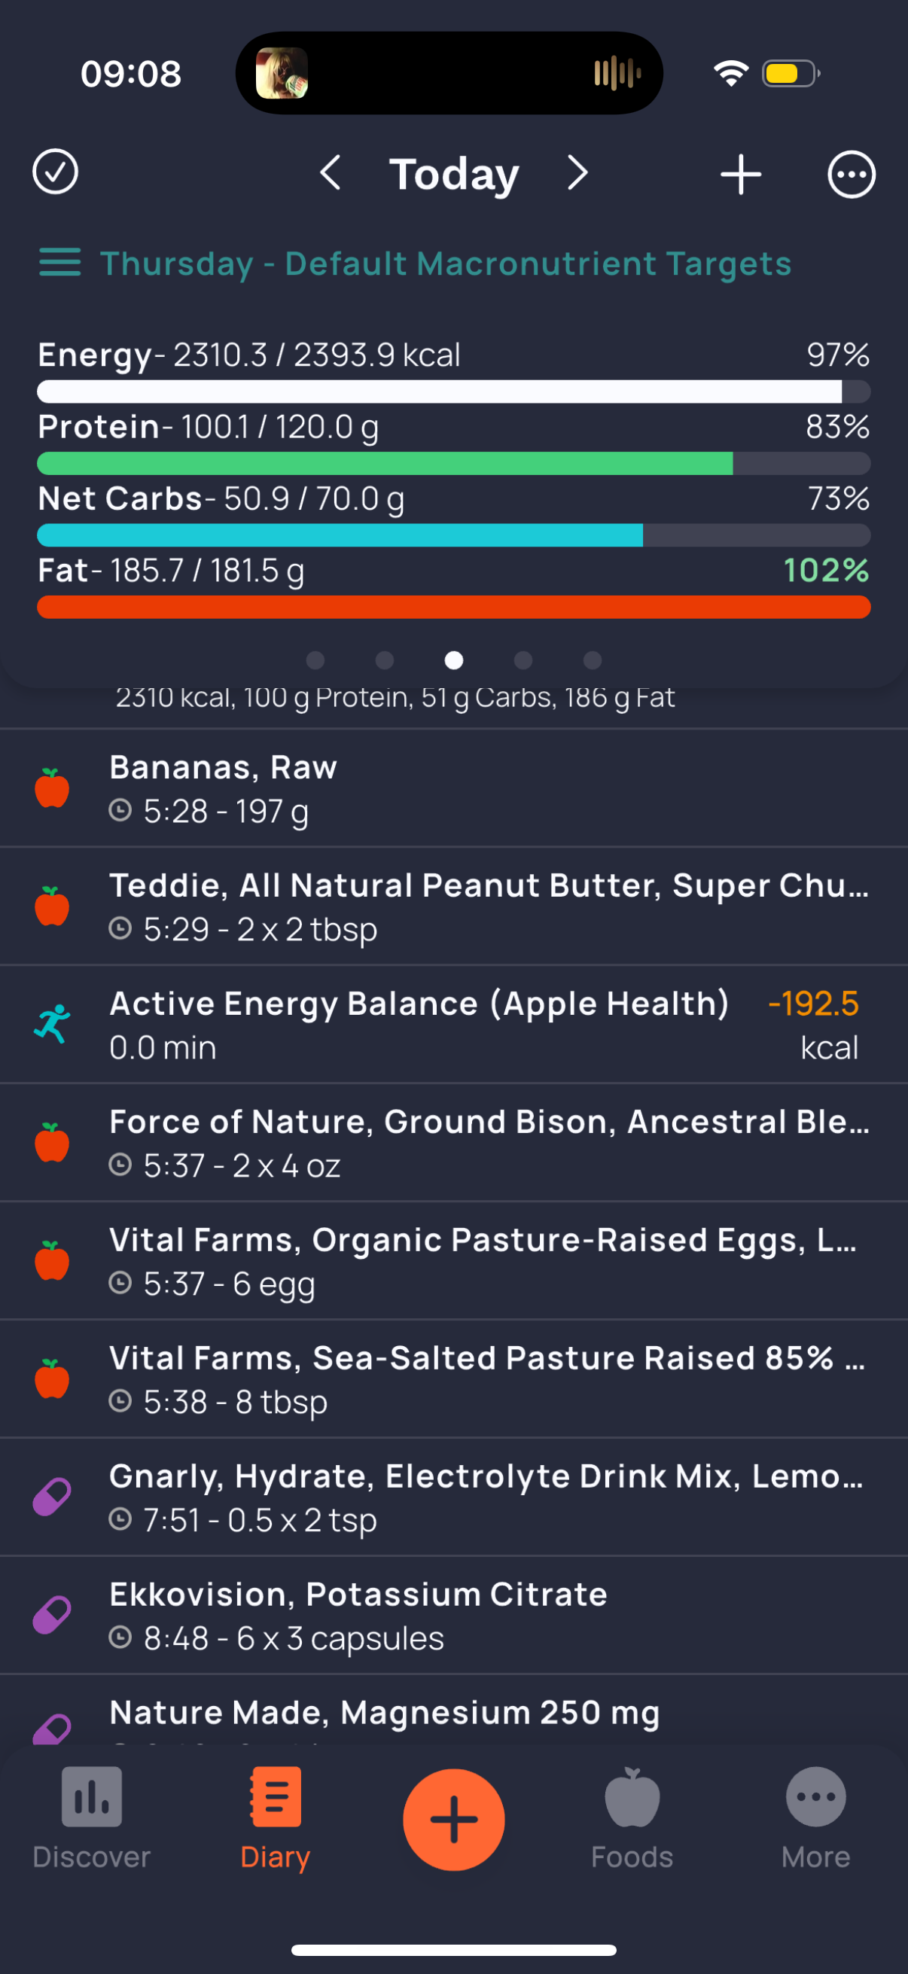
Task: Tap the plus icon in the top header
Action: [741, 174]
